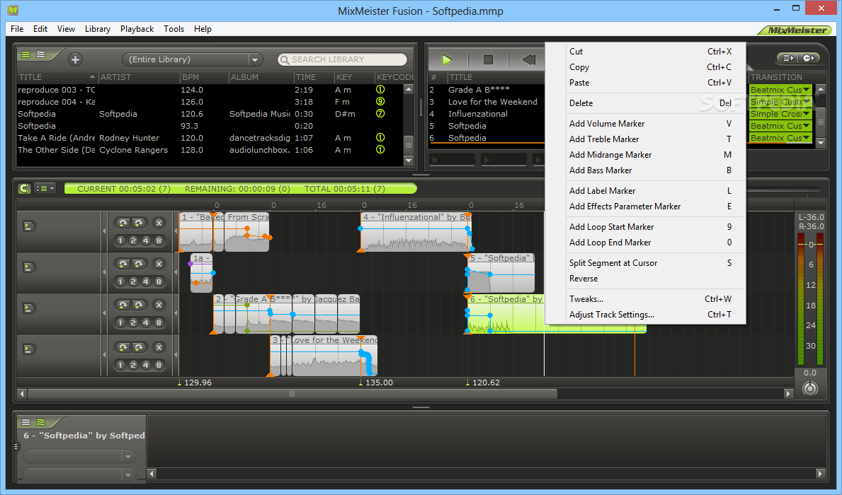Viewport: 842px width, 495px height.
Task: Set first track loop length to 1
Action: [120, 241]
